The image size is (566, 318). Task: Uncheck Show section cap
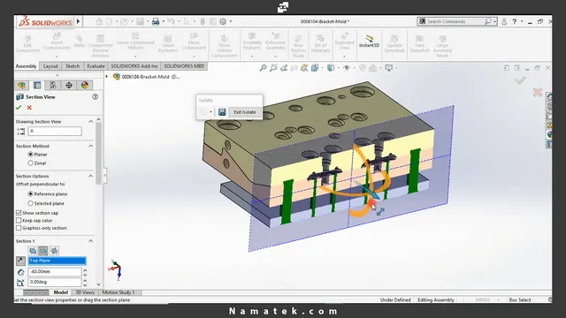point(19,213)
